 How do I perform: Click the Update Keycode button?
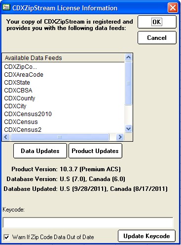tap(146, 236)
